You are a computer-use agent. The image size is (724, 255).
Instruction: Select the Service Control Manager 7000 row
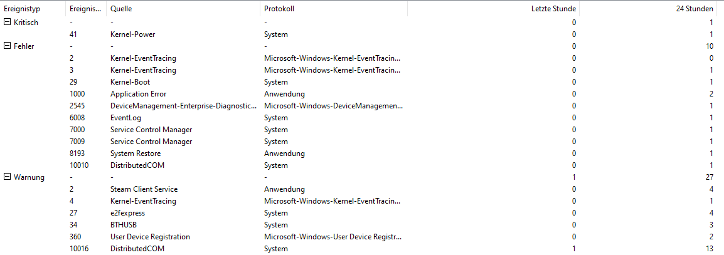pos(362,130)
